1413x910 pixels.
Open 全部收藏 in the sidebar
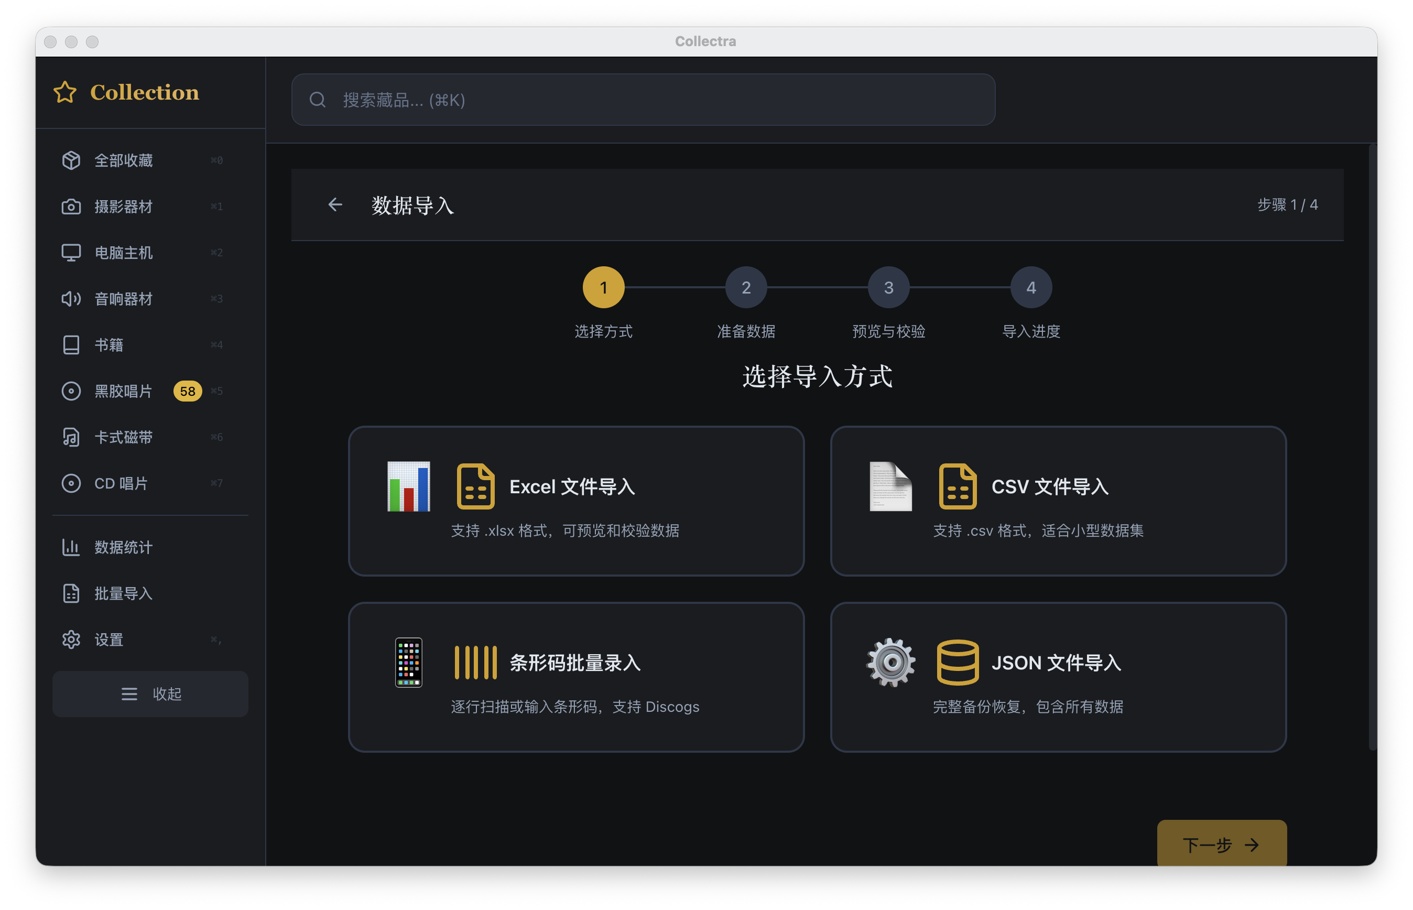coord(150,160)
